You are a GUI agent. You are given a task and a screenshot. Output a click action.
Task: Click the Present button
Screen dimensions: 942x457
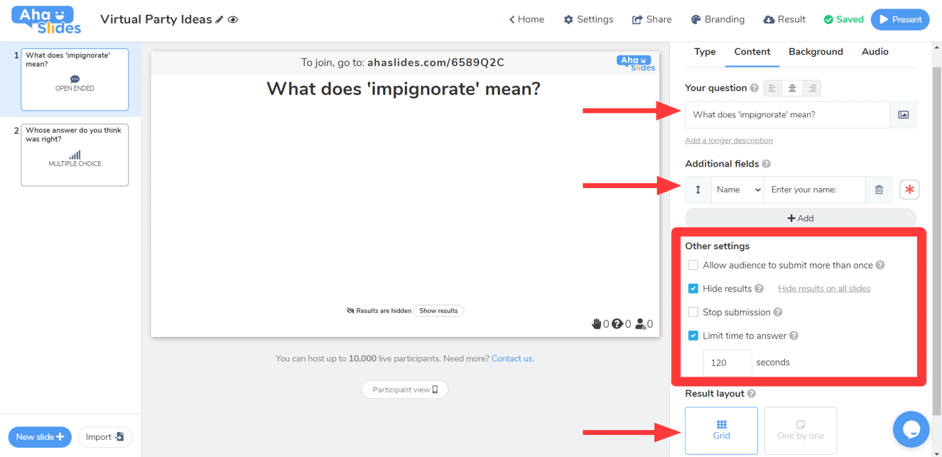900,20
